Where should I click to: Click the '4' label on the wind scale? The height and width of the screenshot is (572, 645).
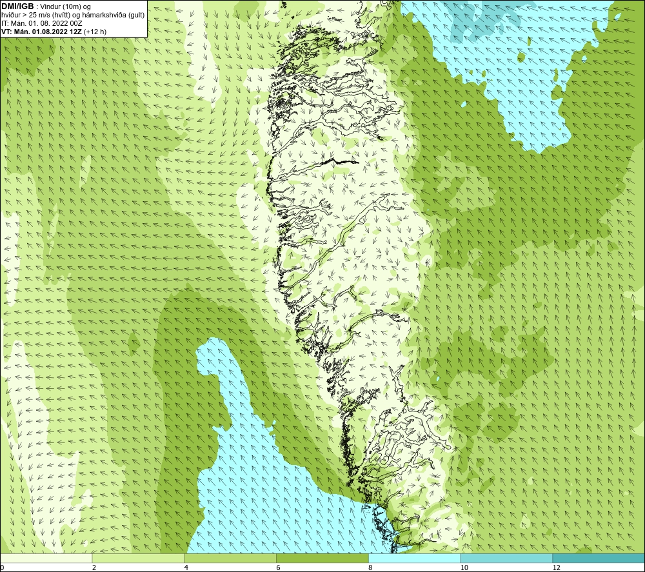coord(186,567)
